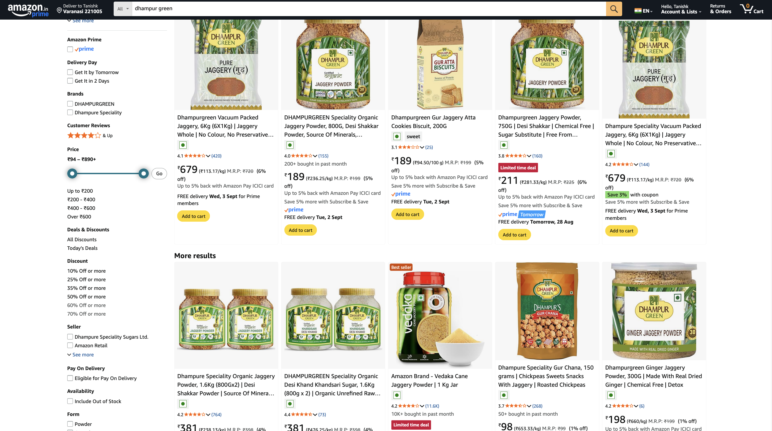Viewport: 772px width, 431px height.
Task: Select the ₹200 - ₹400 price range
Action: (x=81, y=200)
